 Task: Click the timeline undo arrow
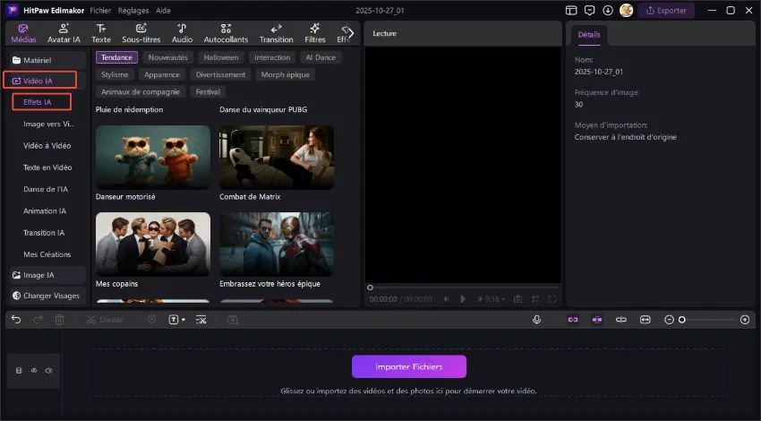click(x=16, y=320)
